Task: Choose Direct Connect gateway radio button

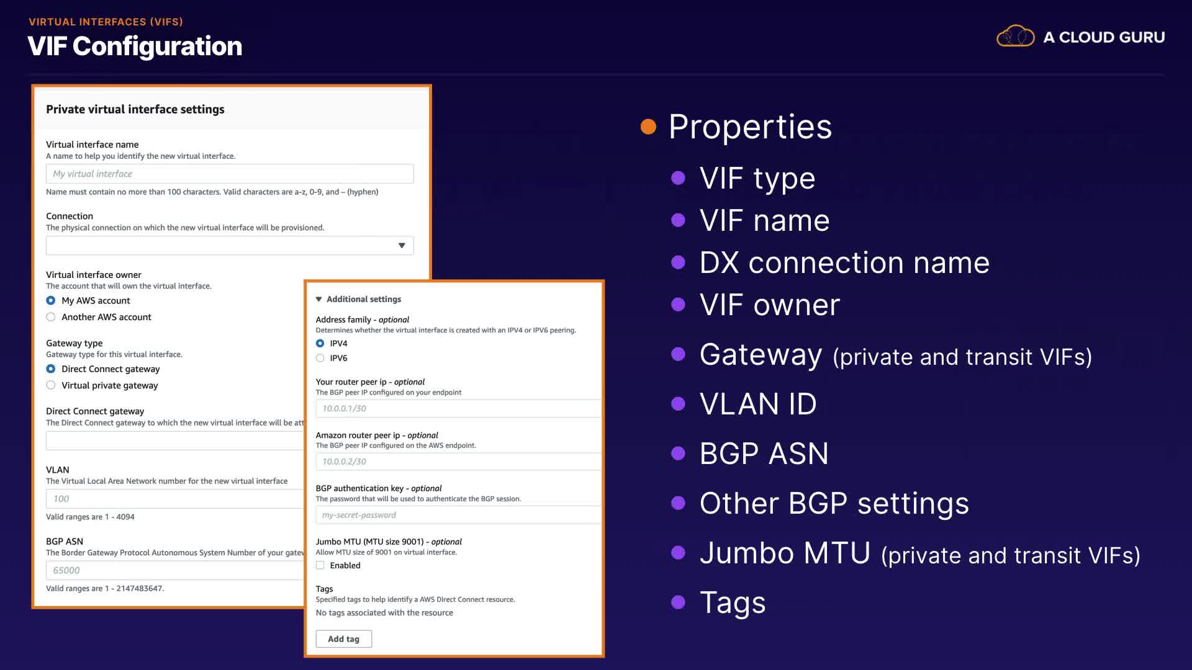Action: pyautogui.click(x=51, y=369)
